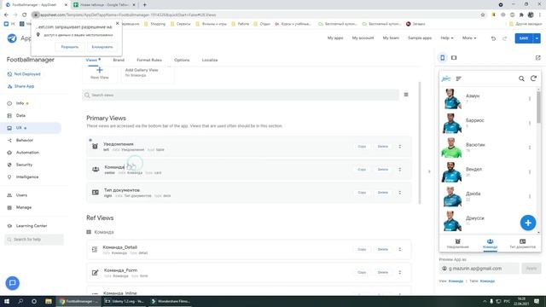The height and width of the screenshot is (307, 546).
Task: Open the Intelligence section in sidebar
Action: tap(27, 177)
